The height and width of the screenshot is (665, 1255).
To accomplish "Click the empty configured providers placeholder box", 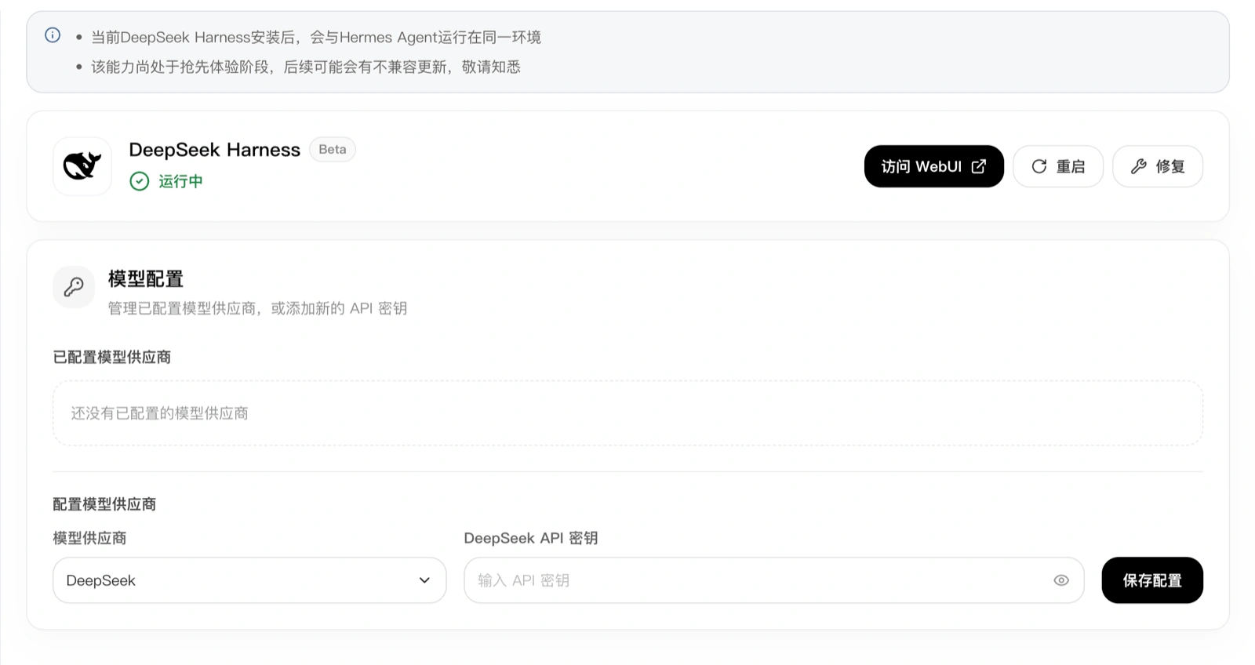I will click(627, 413).
